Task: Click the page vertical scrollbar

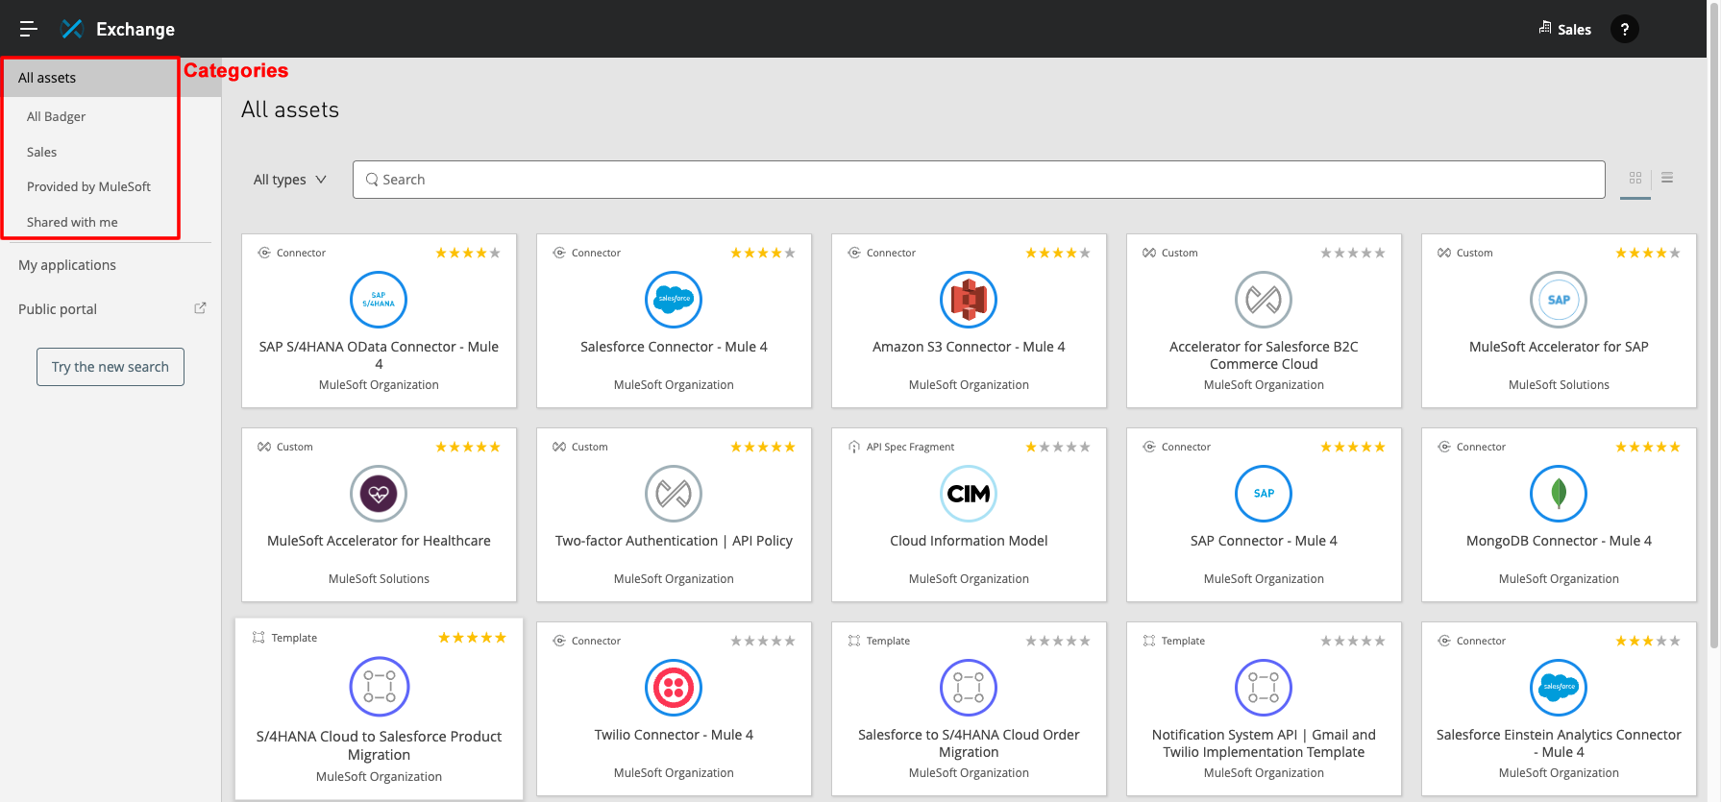Action: pos(1713,327)
